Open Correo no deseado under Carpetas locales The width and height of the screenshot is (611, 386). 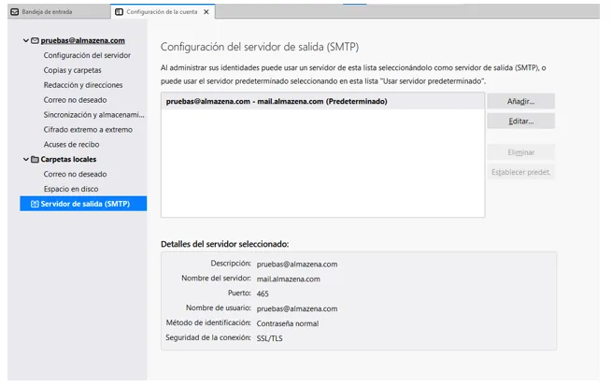tap(75, 174)
